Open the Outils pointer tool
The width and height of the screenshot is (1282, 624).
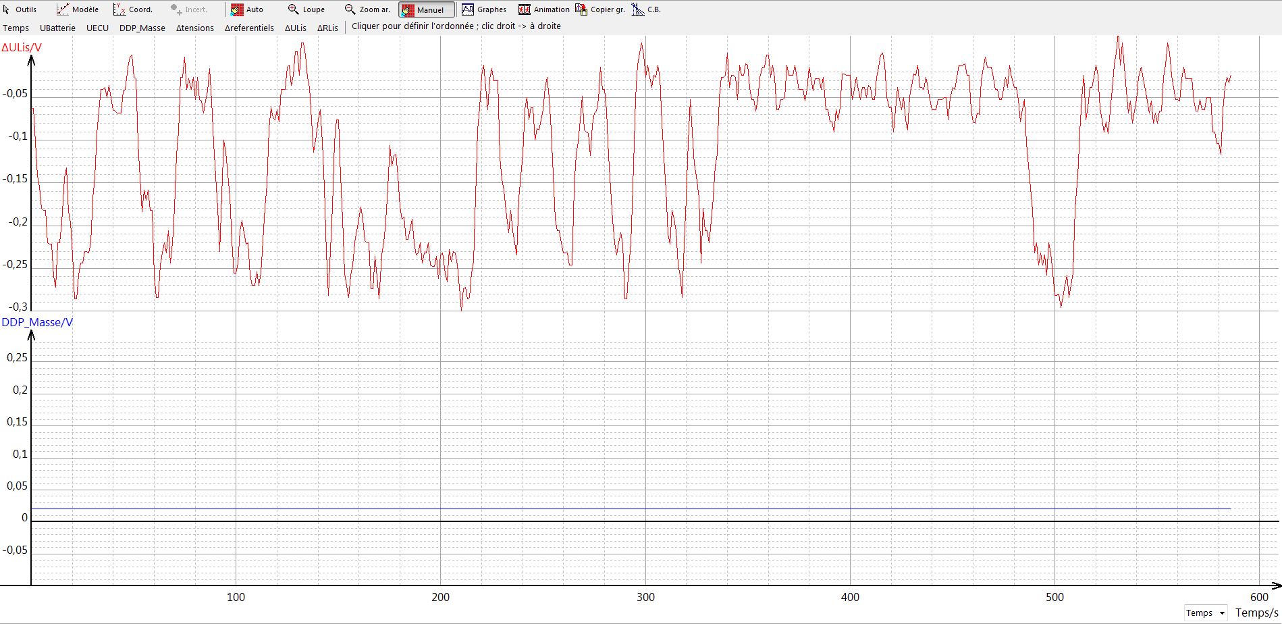coord(20,9)
